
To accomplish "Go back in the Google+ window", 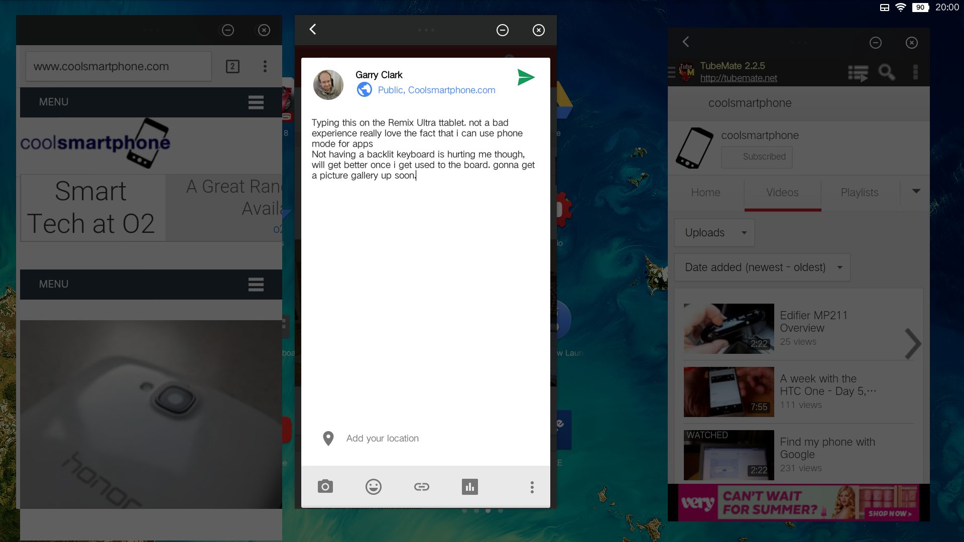I will click(313, 29).
